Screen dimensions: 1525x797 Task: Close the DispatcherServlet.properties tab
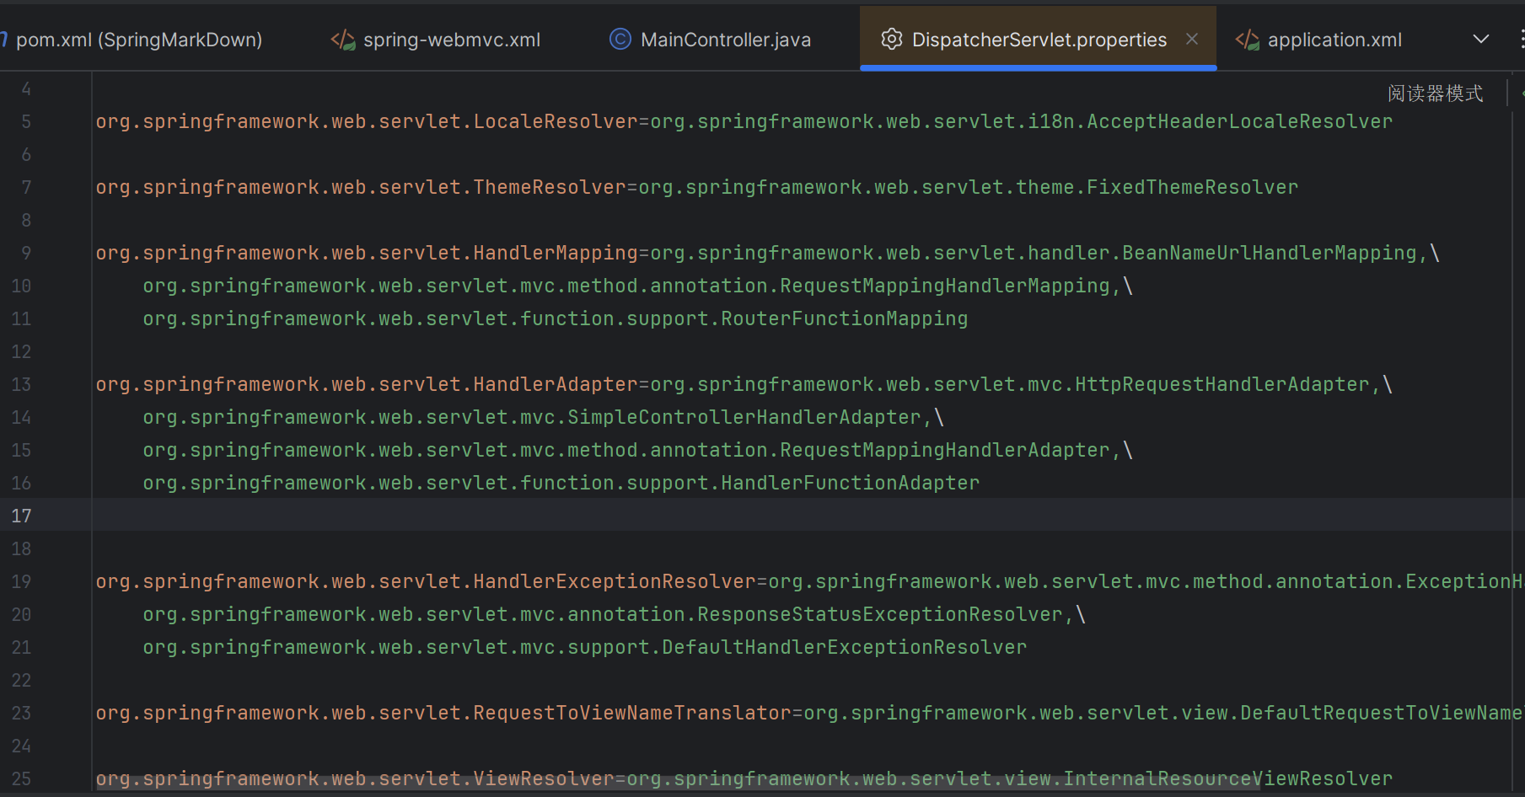click(x=1192, y=39)
